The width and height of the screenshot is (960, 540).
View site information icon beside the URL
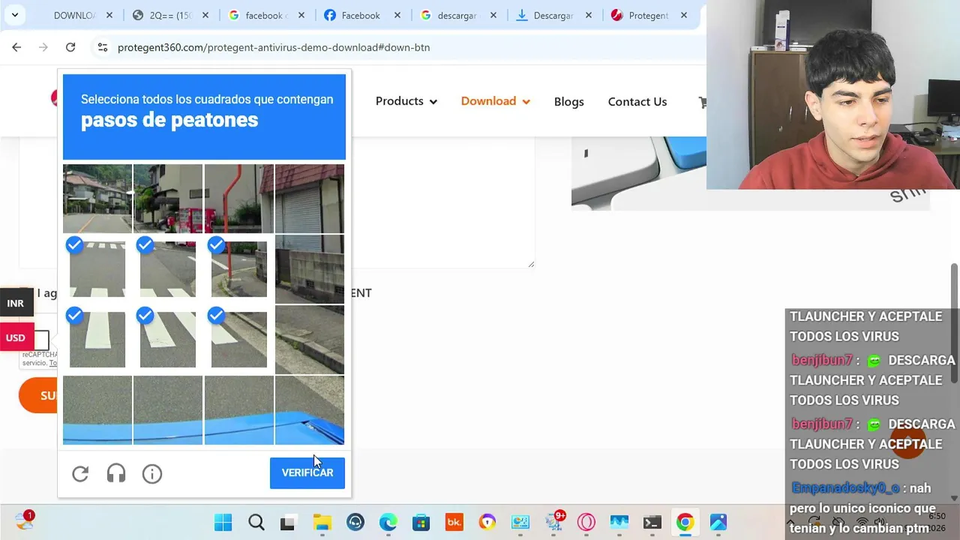[103, 47]
